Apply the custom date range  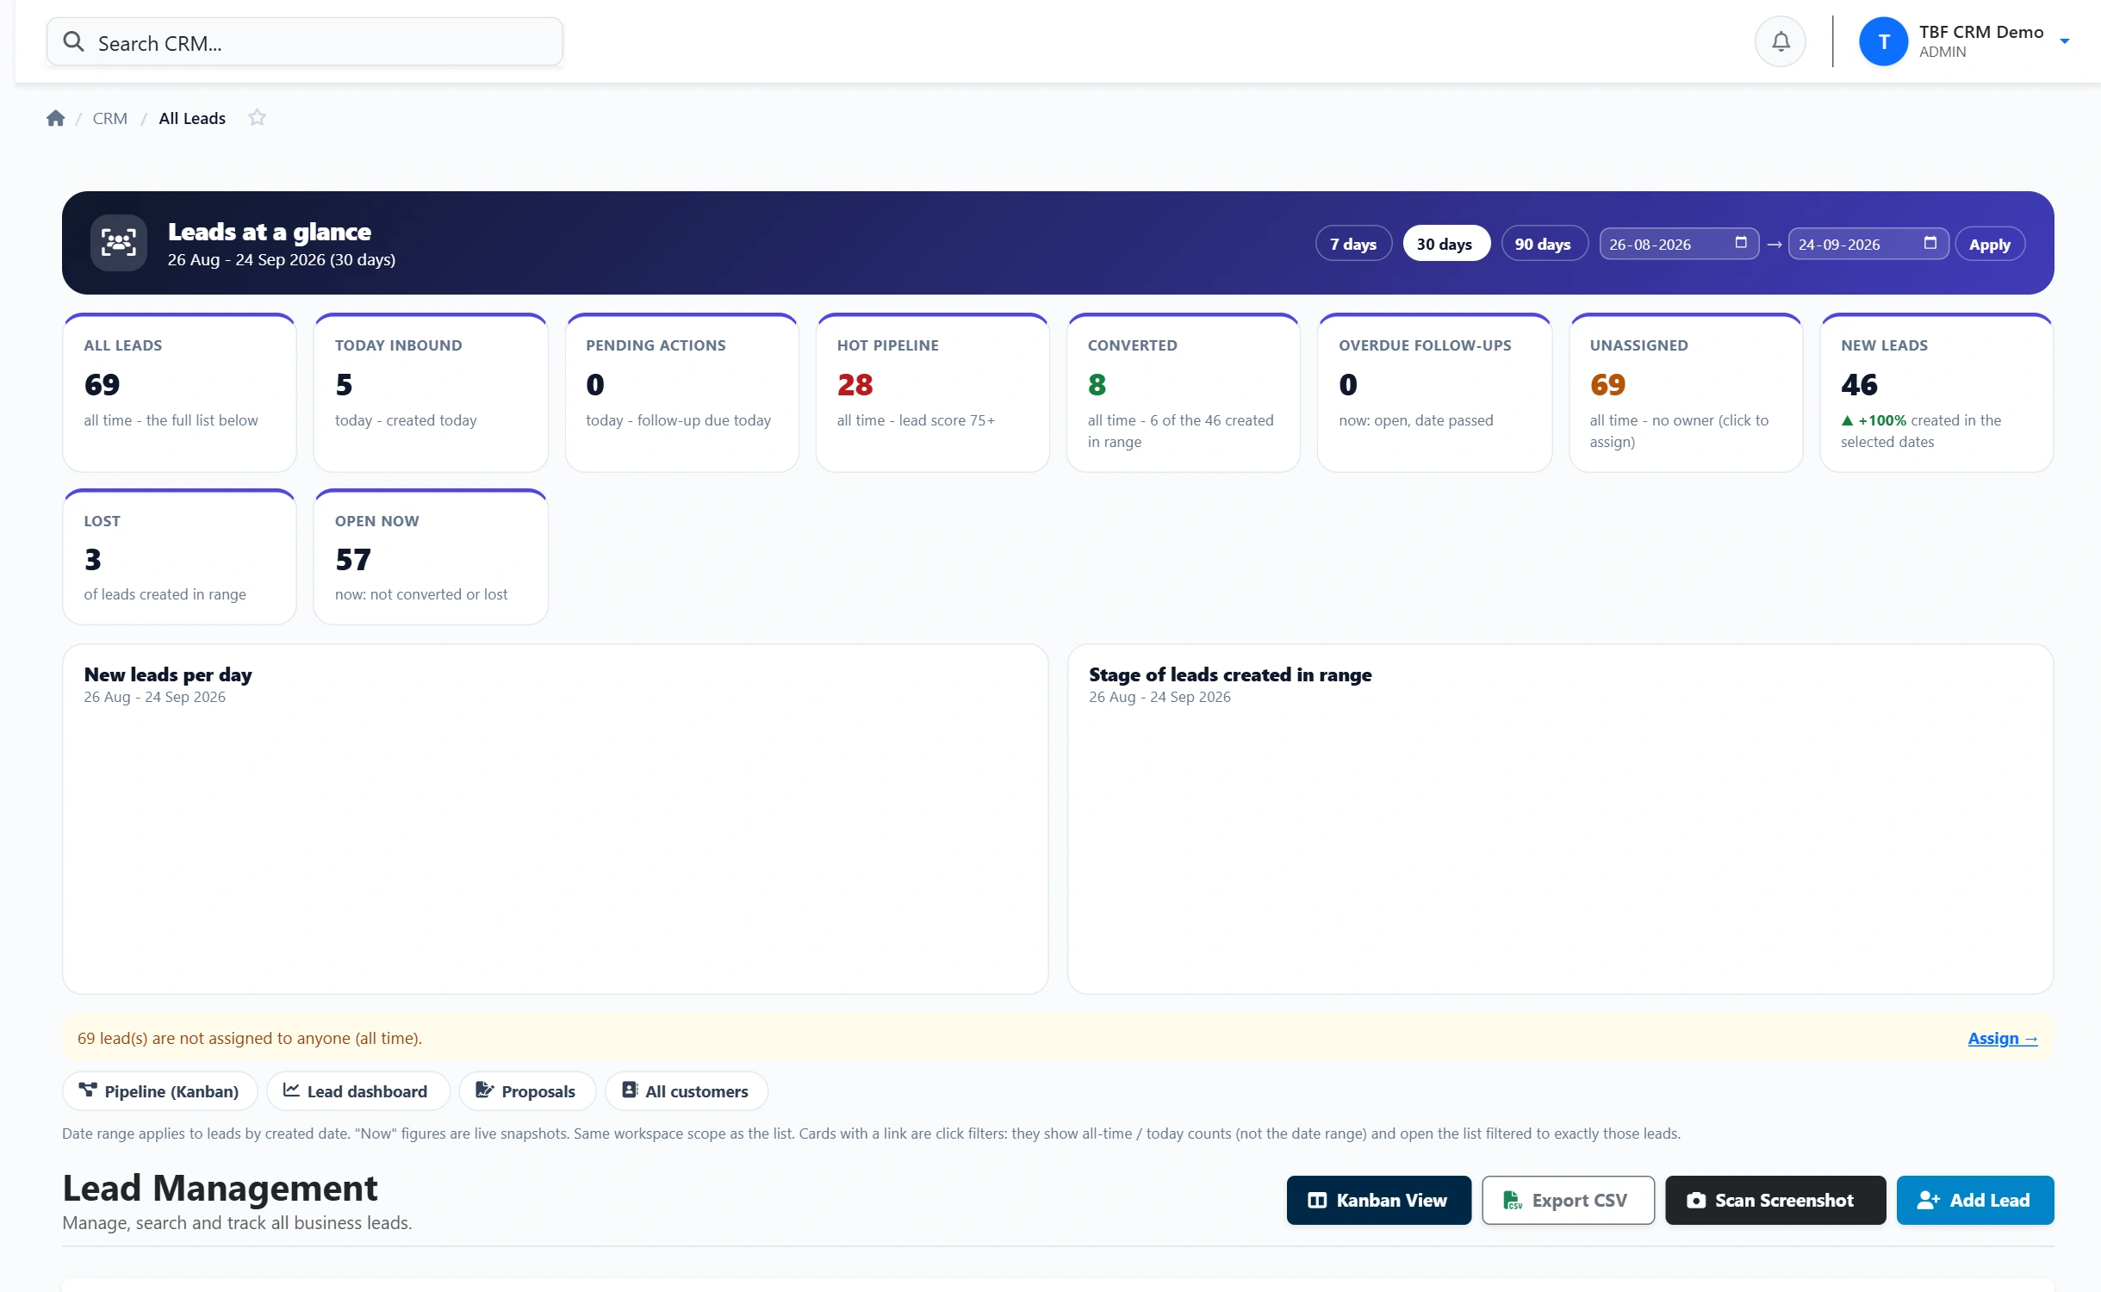point(1990,244)
